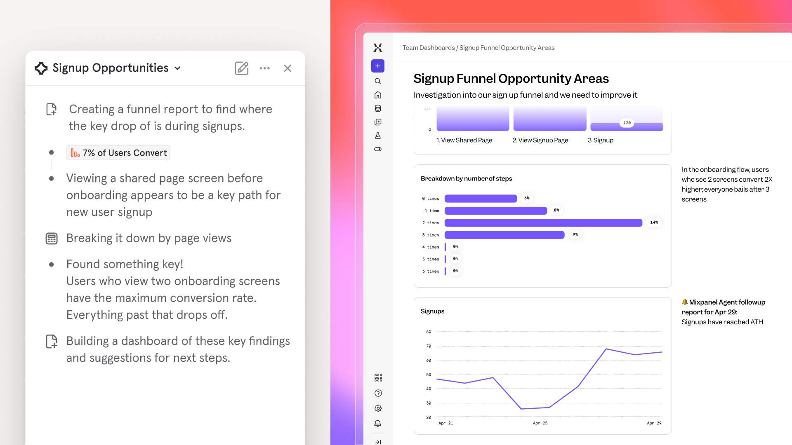
Task: Click the 9% value label
Action: point(575,234)
